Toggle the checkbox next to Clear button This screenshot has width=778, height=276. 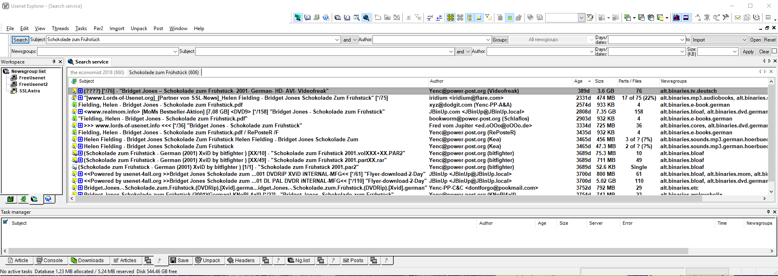coord(774,51)
